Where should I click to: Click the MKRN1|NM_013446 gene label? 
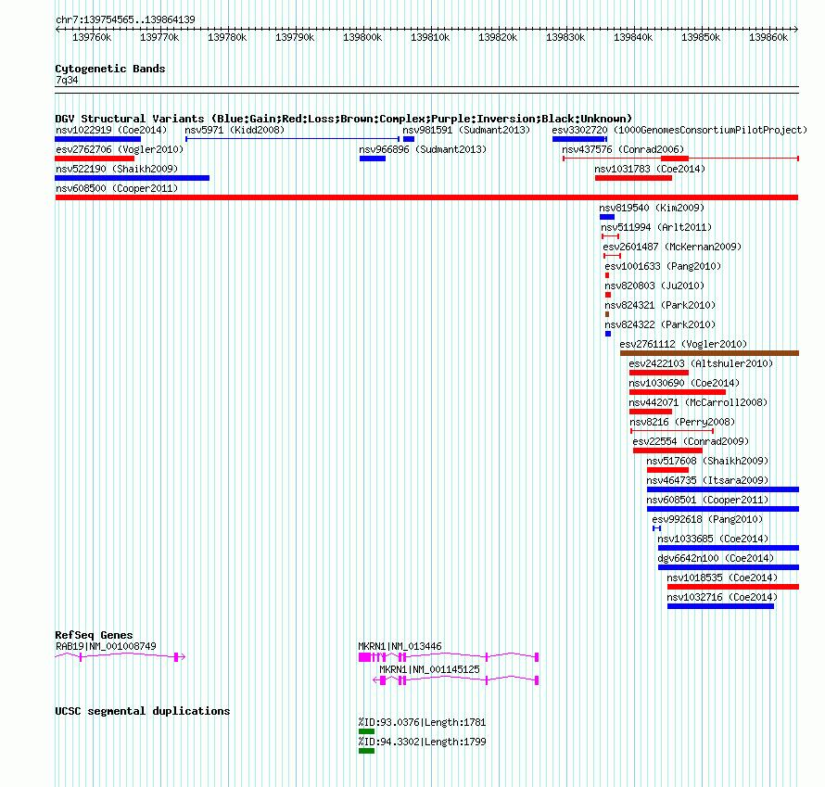point(400,646)
